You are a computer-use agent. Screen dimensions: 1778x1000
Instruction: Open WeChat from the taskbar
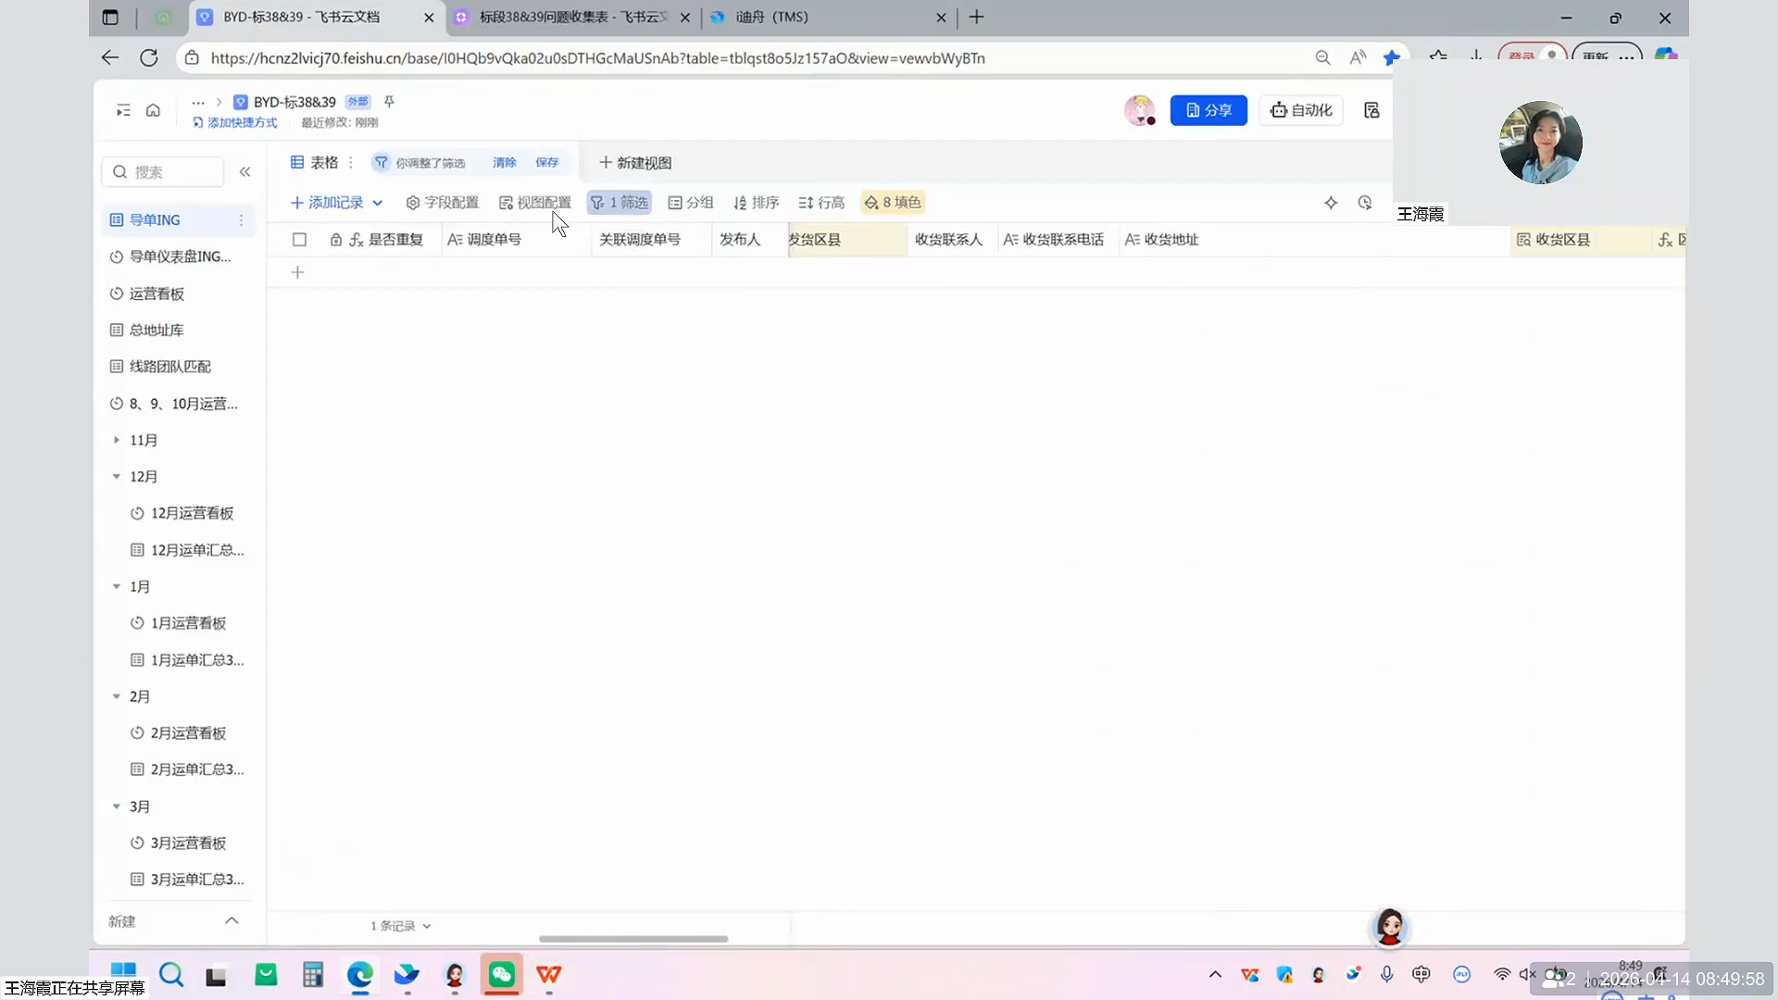tap(501, 974)
